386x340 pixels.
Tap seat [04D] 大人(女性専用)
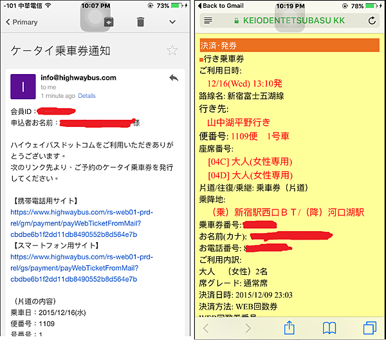pyautogui.click(x=250, y=175)
